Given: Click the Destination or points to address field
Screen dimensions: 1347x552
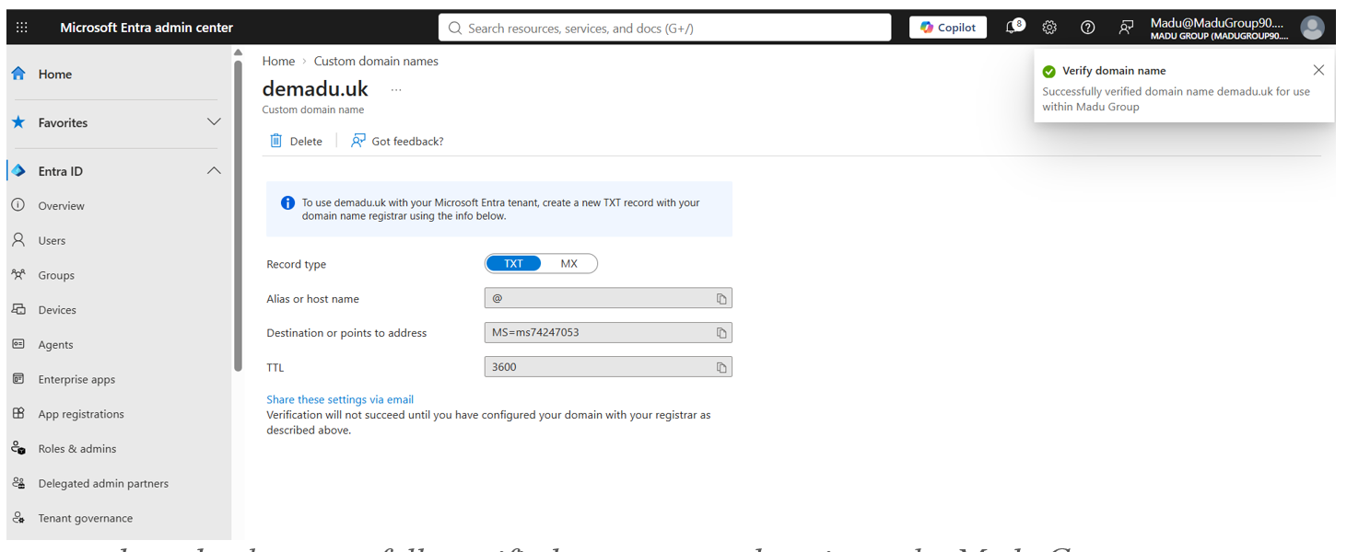Looking at the screenshot, I should [x=608, y=332].
